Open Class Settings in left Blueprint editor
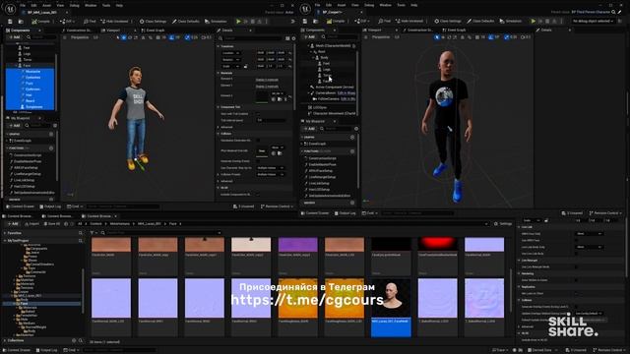 pos(153,22)
